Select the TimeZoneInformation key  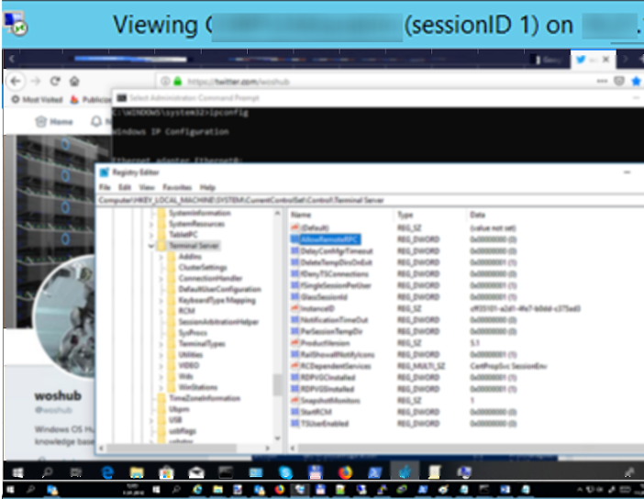tap(205, 398)
